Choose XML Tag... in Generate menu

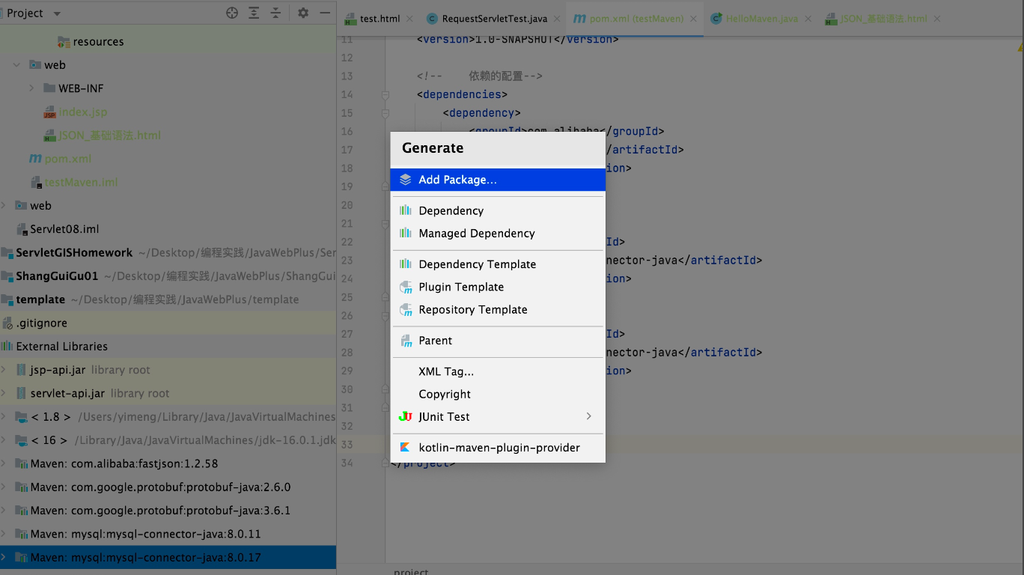tap(498, 371)
